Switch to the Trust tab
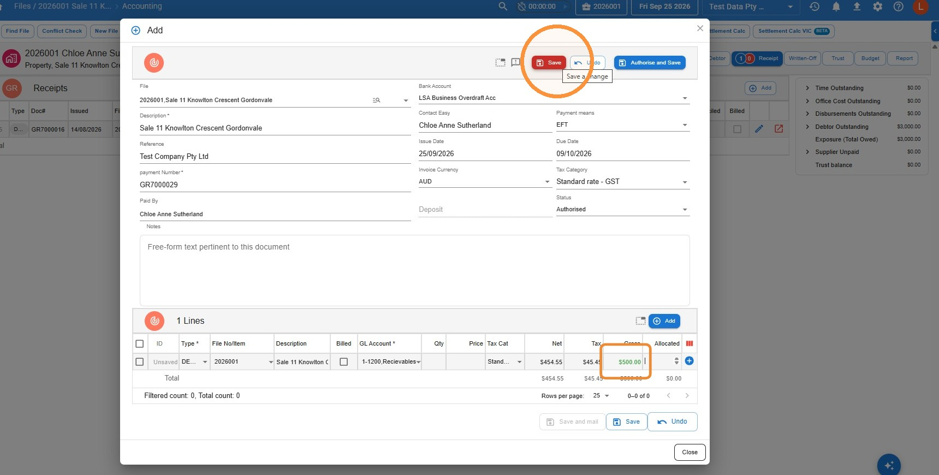The width and height of the screenshot is (939, 475). [x=838, y=58]
